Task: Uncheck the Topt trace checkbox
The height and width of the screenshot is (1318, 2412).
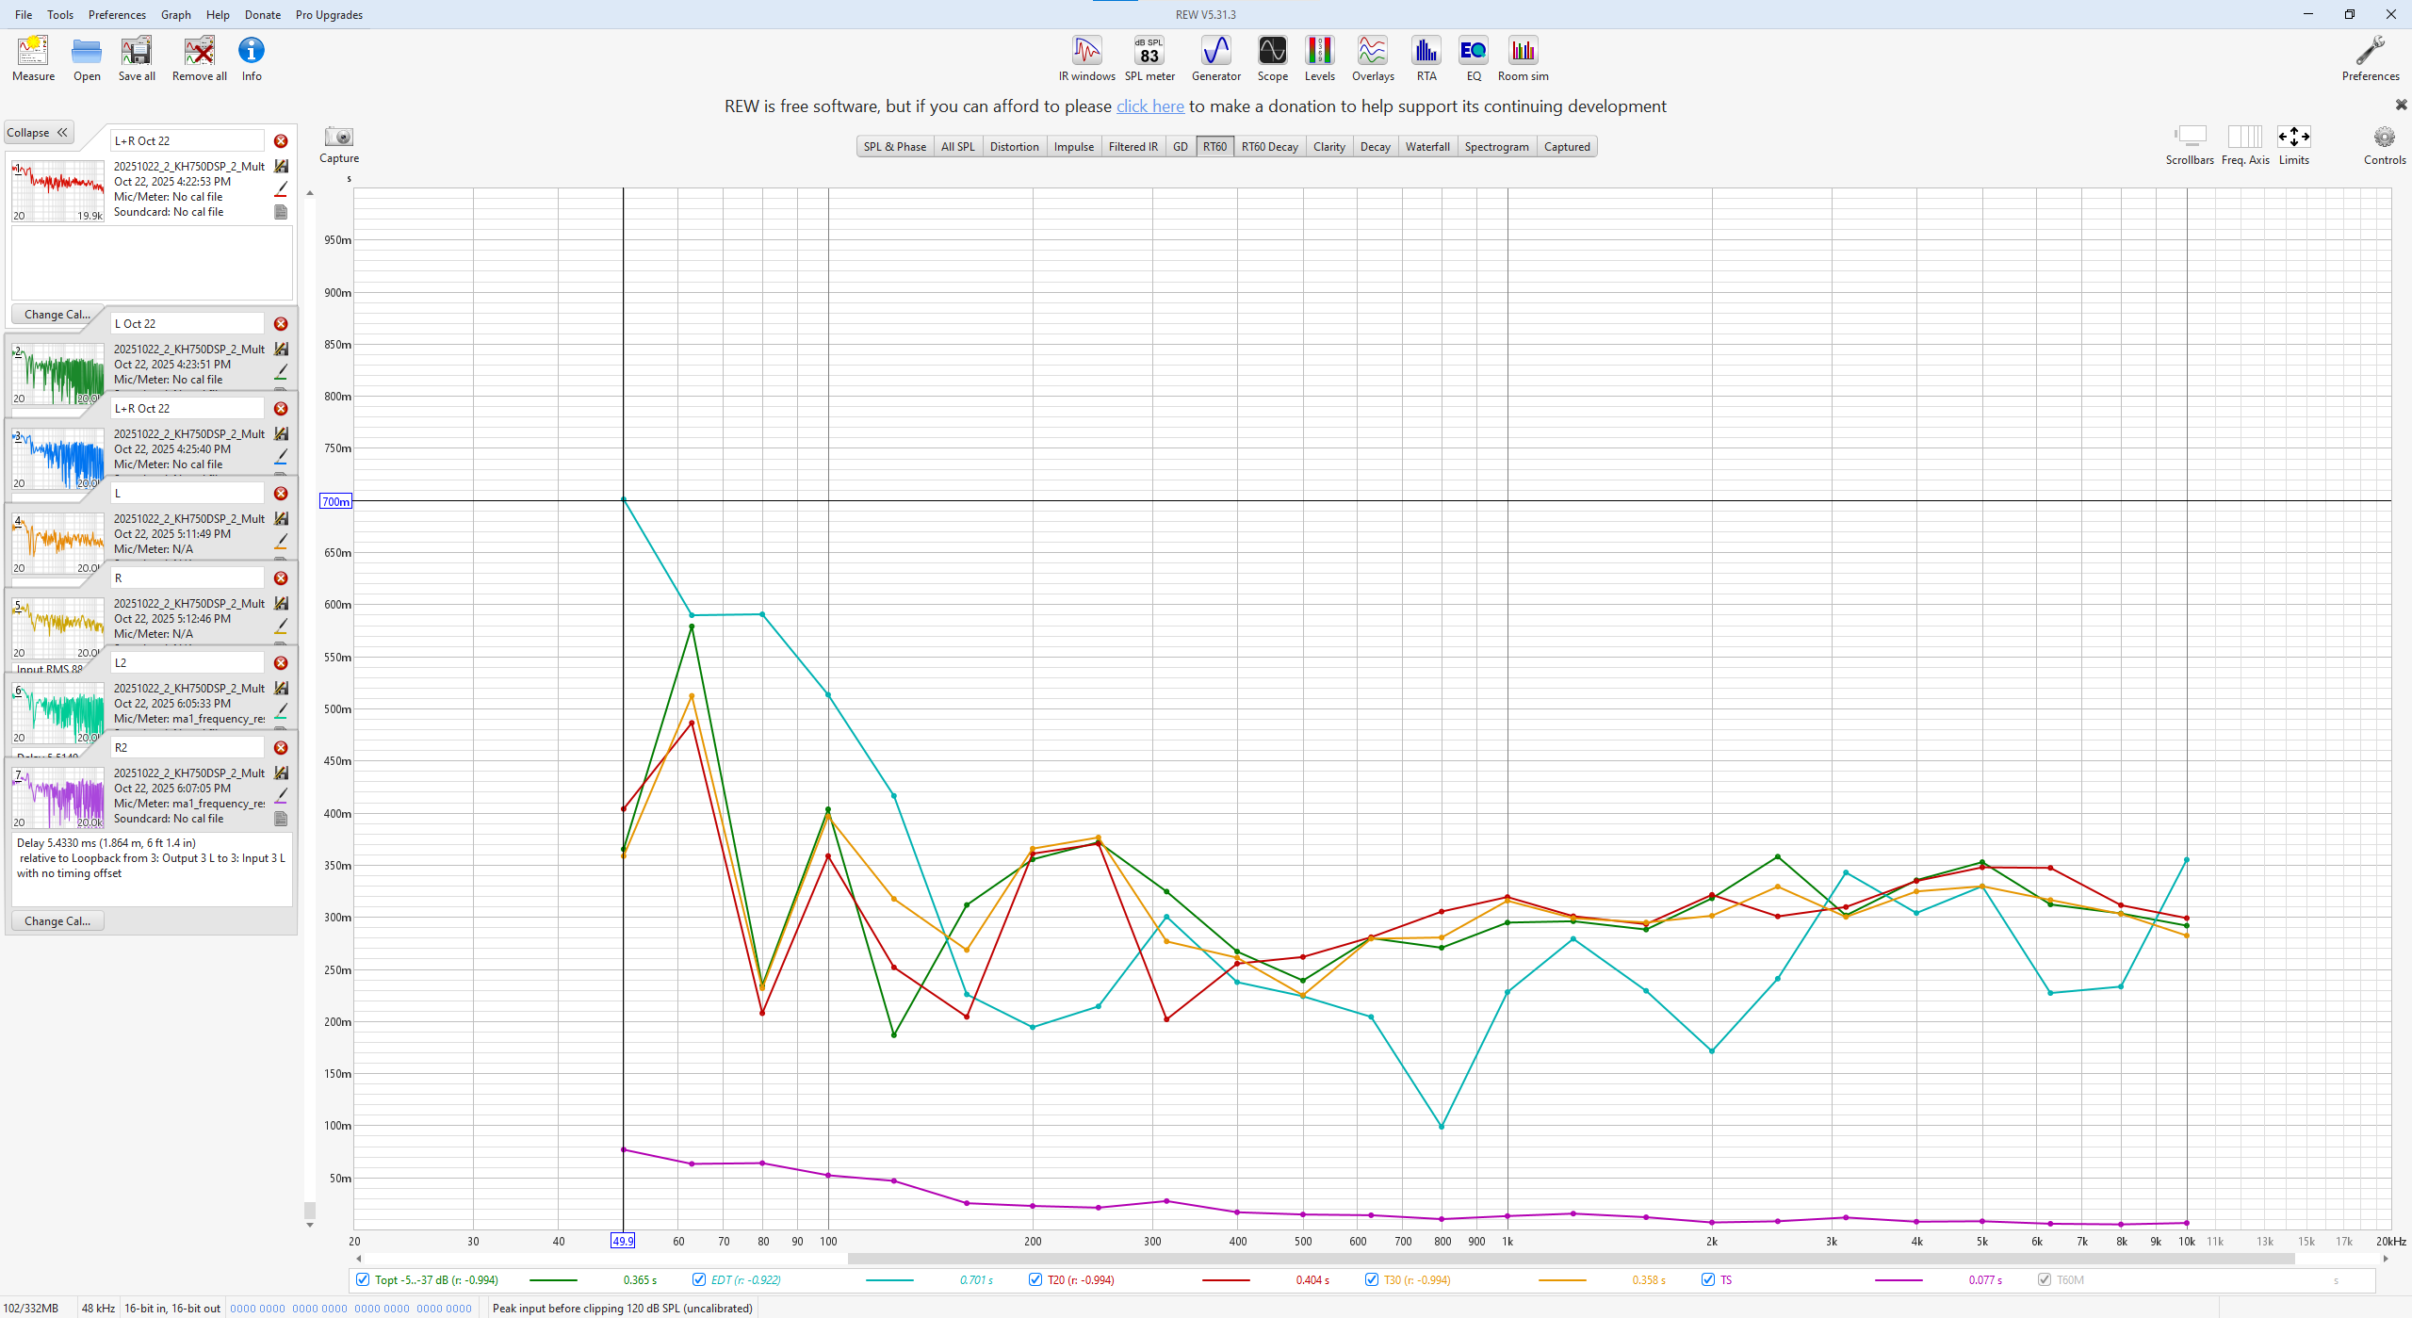Action: point(363,1279)
